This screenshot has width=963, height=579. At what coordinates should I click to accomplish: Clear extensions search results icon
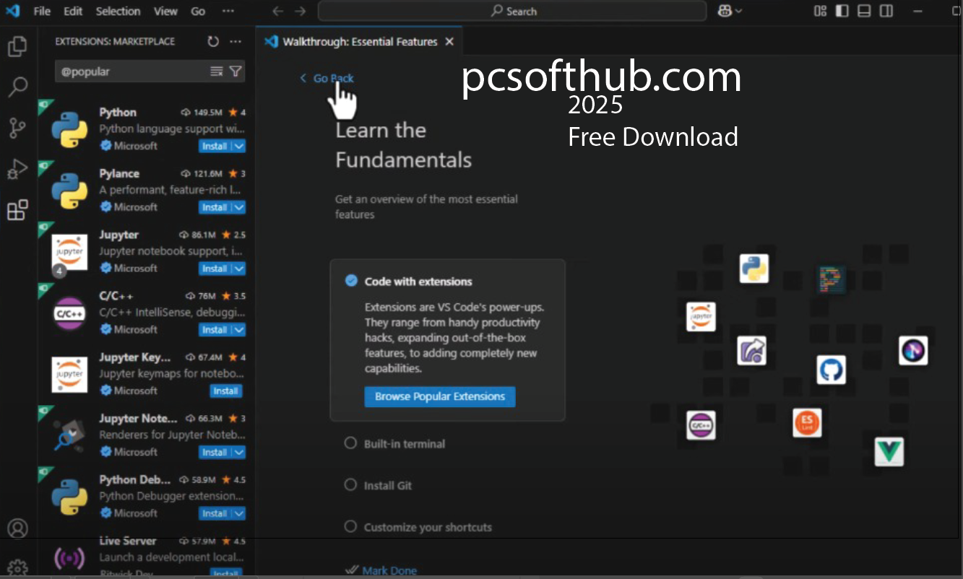[216, 71]
